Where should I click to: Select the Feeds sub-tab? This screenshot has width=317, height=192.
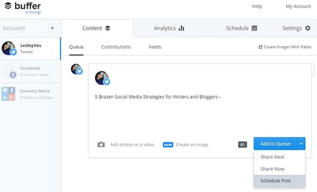[x=155, y=47]
